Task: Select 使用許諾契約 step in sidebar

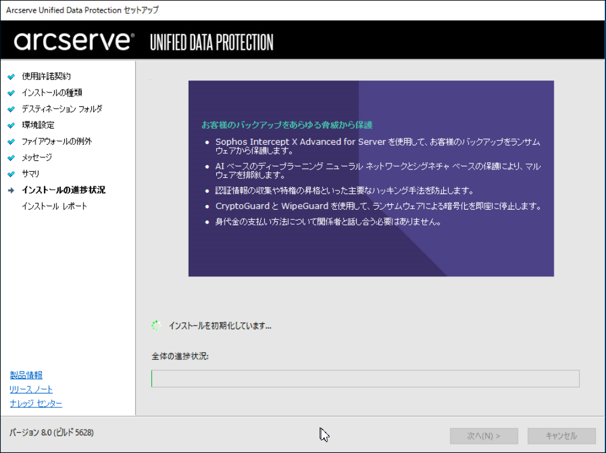Action: 46,76
